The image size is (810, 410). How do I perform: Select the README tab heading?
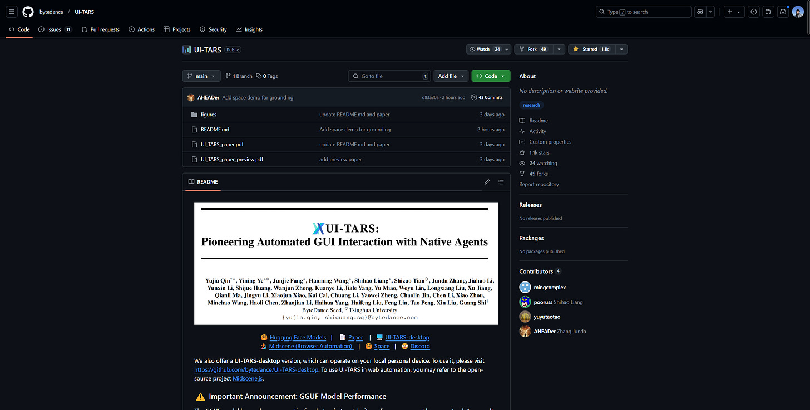tap(203, 182)
